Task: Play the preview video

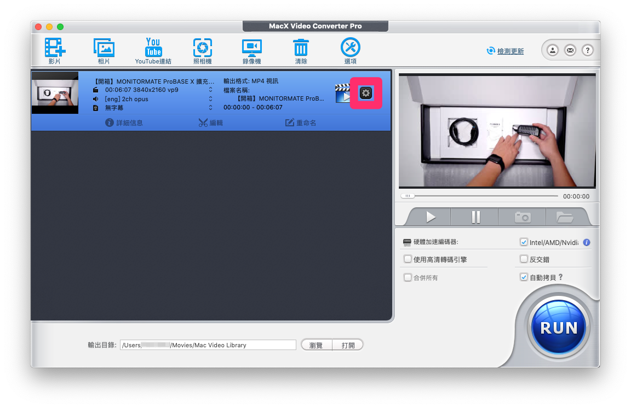Action: tap(430, 217)
